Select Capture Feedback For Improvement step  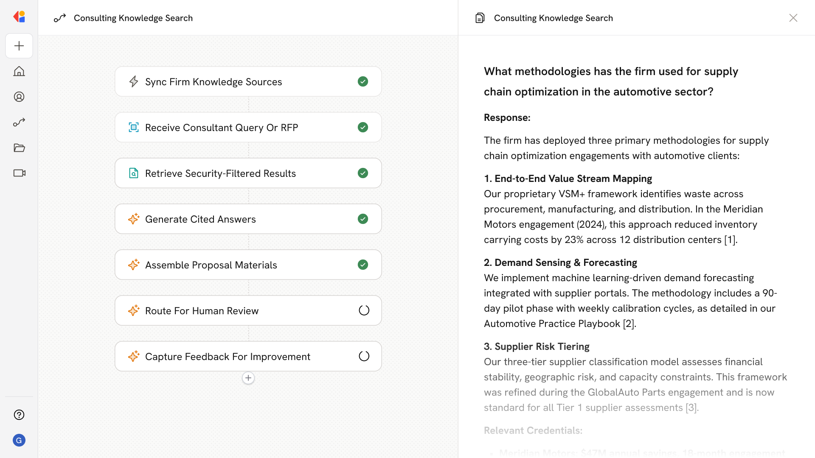click(228, 356)
